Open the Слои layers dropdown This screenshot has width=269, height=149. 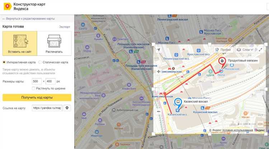[245, 50]
